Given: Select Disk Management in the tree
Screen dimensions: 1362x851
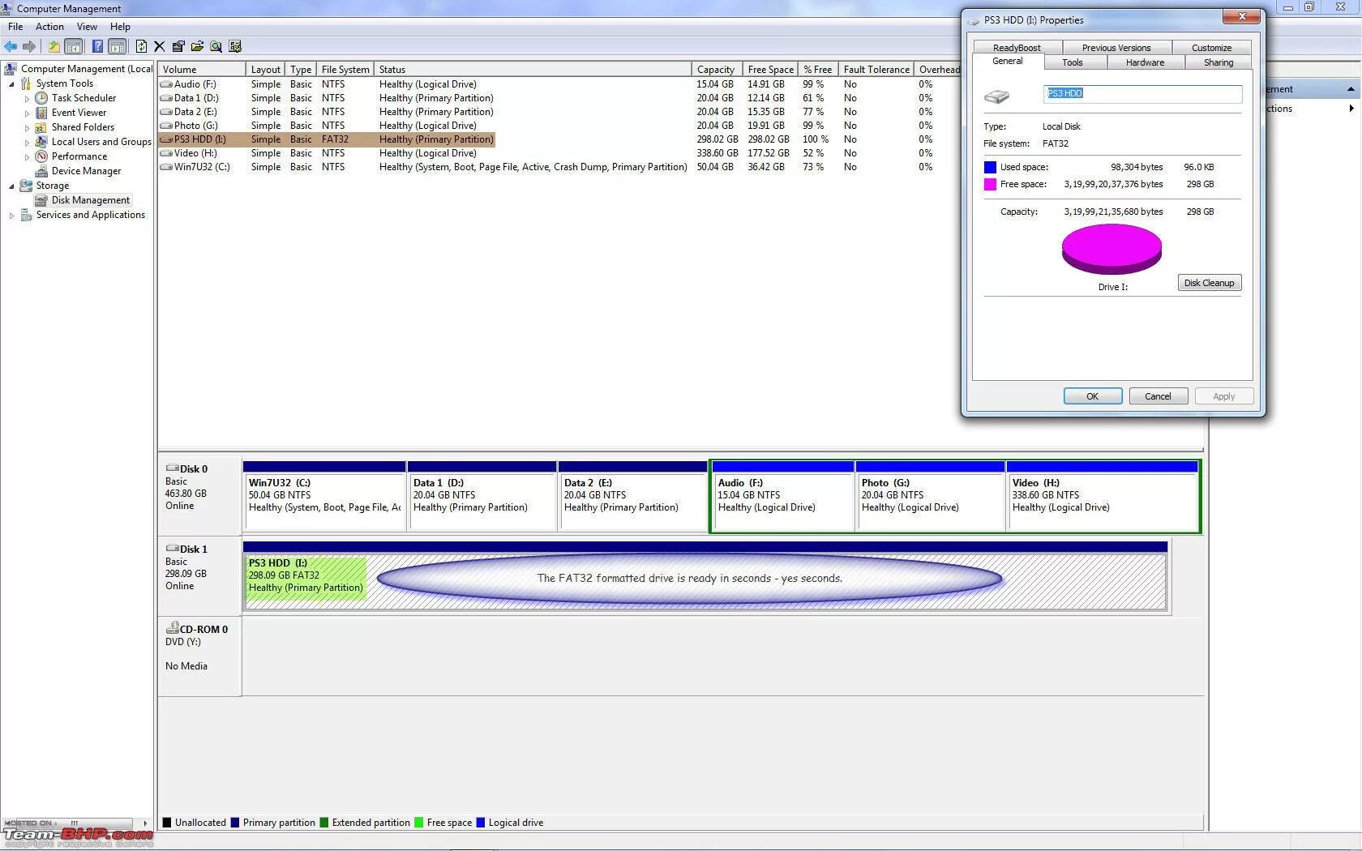Looking at the screenshot, I should point(90,200).
